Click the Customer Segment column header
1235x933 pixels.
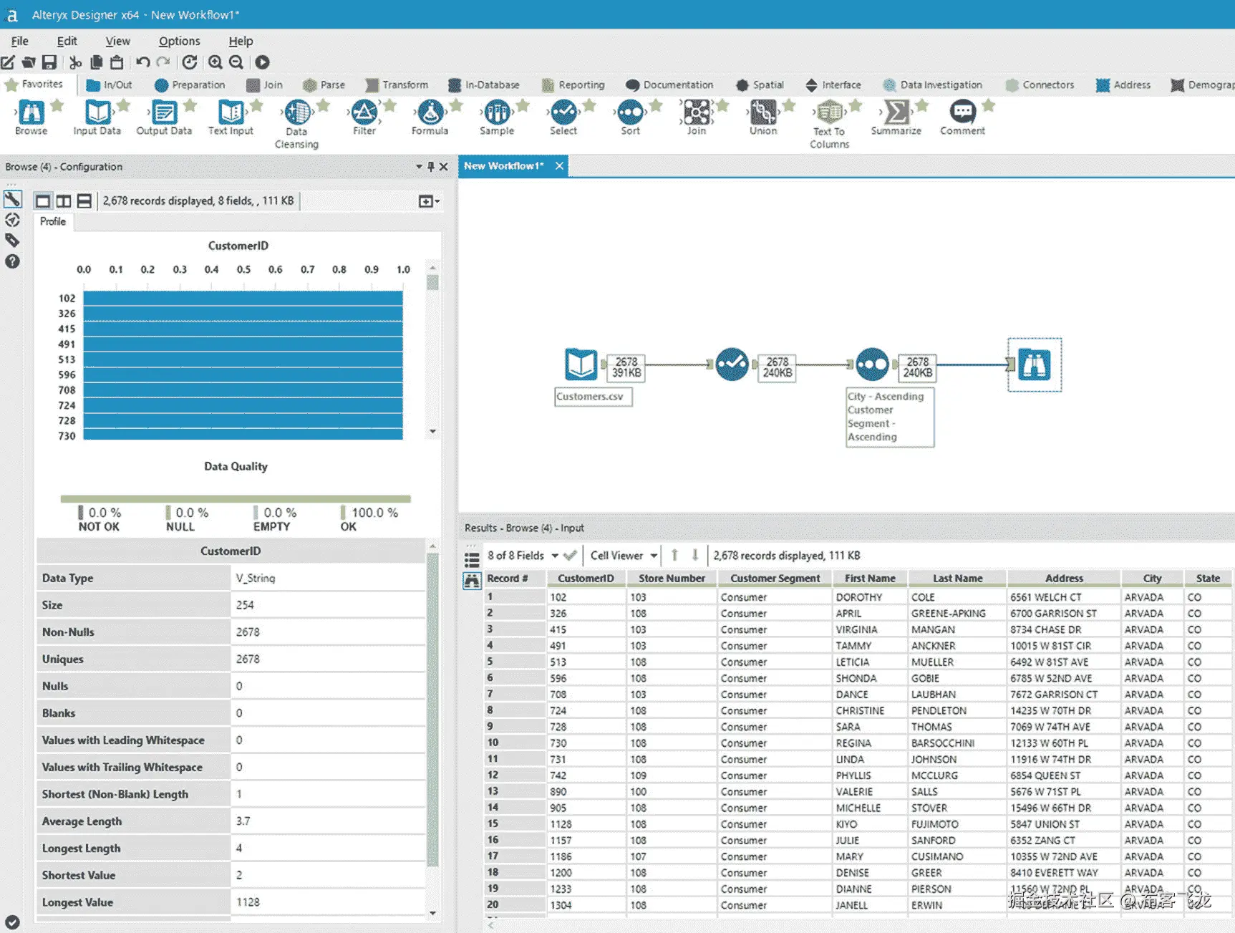click(x=775, y=578)
